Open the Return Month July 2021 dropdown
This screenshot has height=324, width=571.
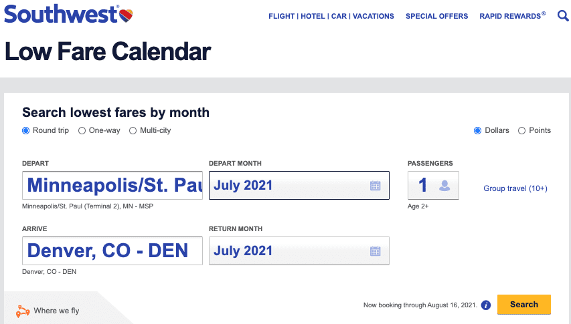pos(299,251)
